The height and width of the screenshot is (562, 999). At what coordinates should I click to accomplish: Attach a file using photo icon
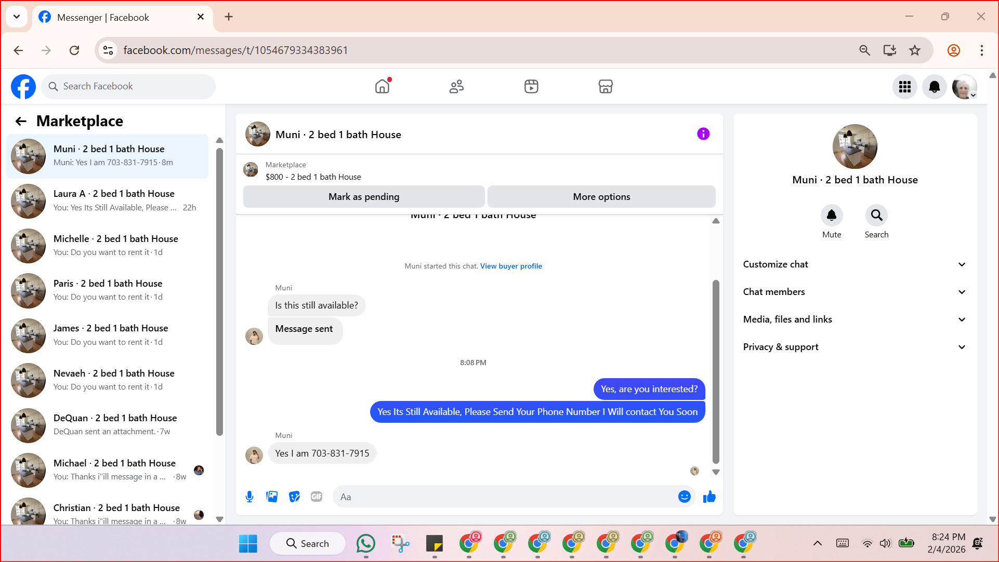[272, 497]
